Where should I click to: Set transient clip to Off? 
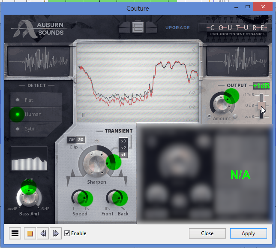[72, 140]
